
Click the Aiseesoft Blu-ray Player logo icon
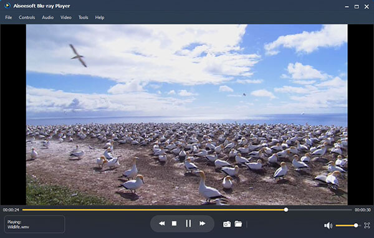pos(7,6)
